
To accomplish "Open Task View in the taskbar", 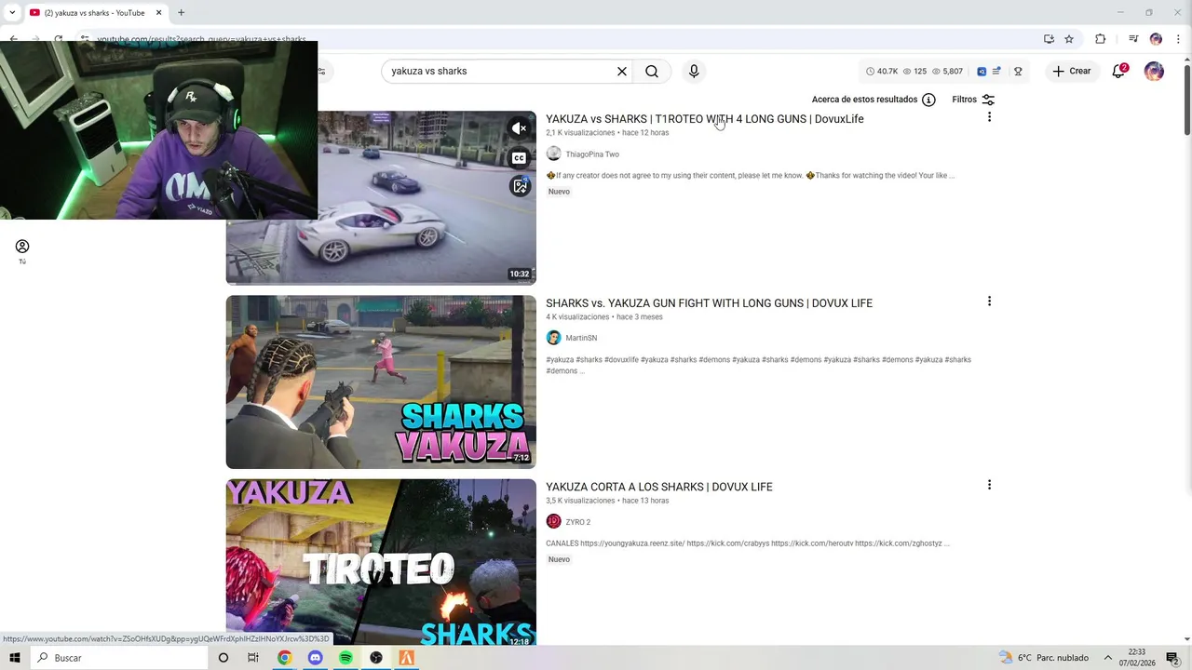I will pos(252,658).
